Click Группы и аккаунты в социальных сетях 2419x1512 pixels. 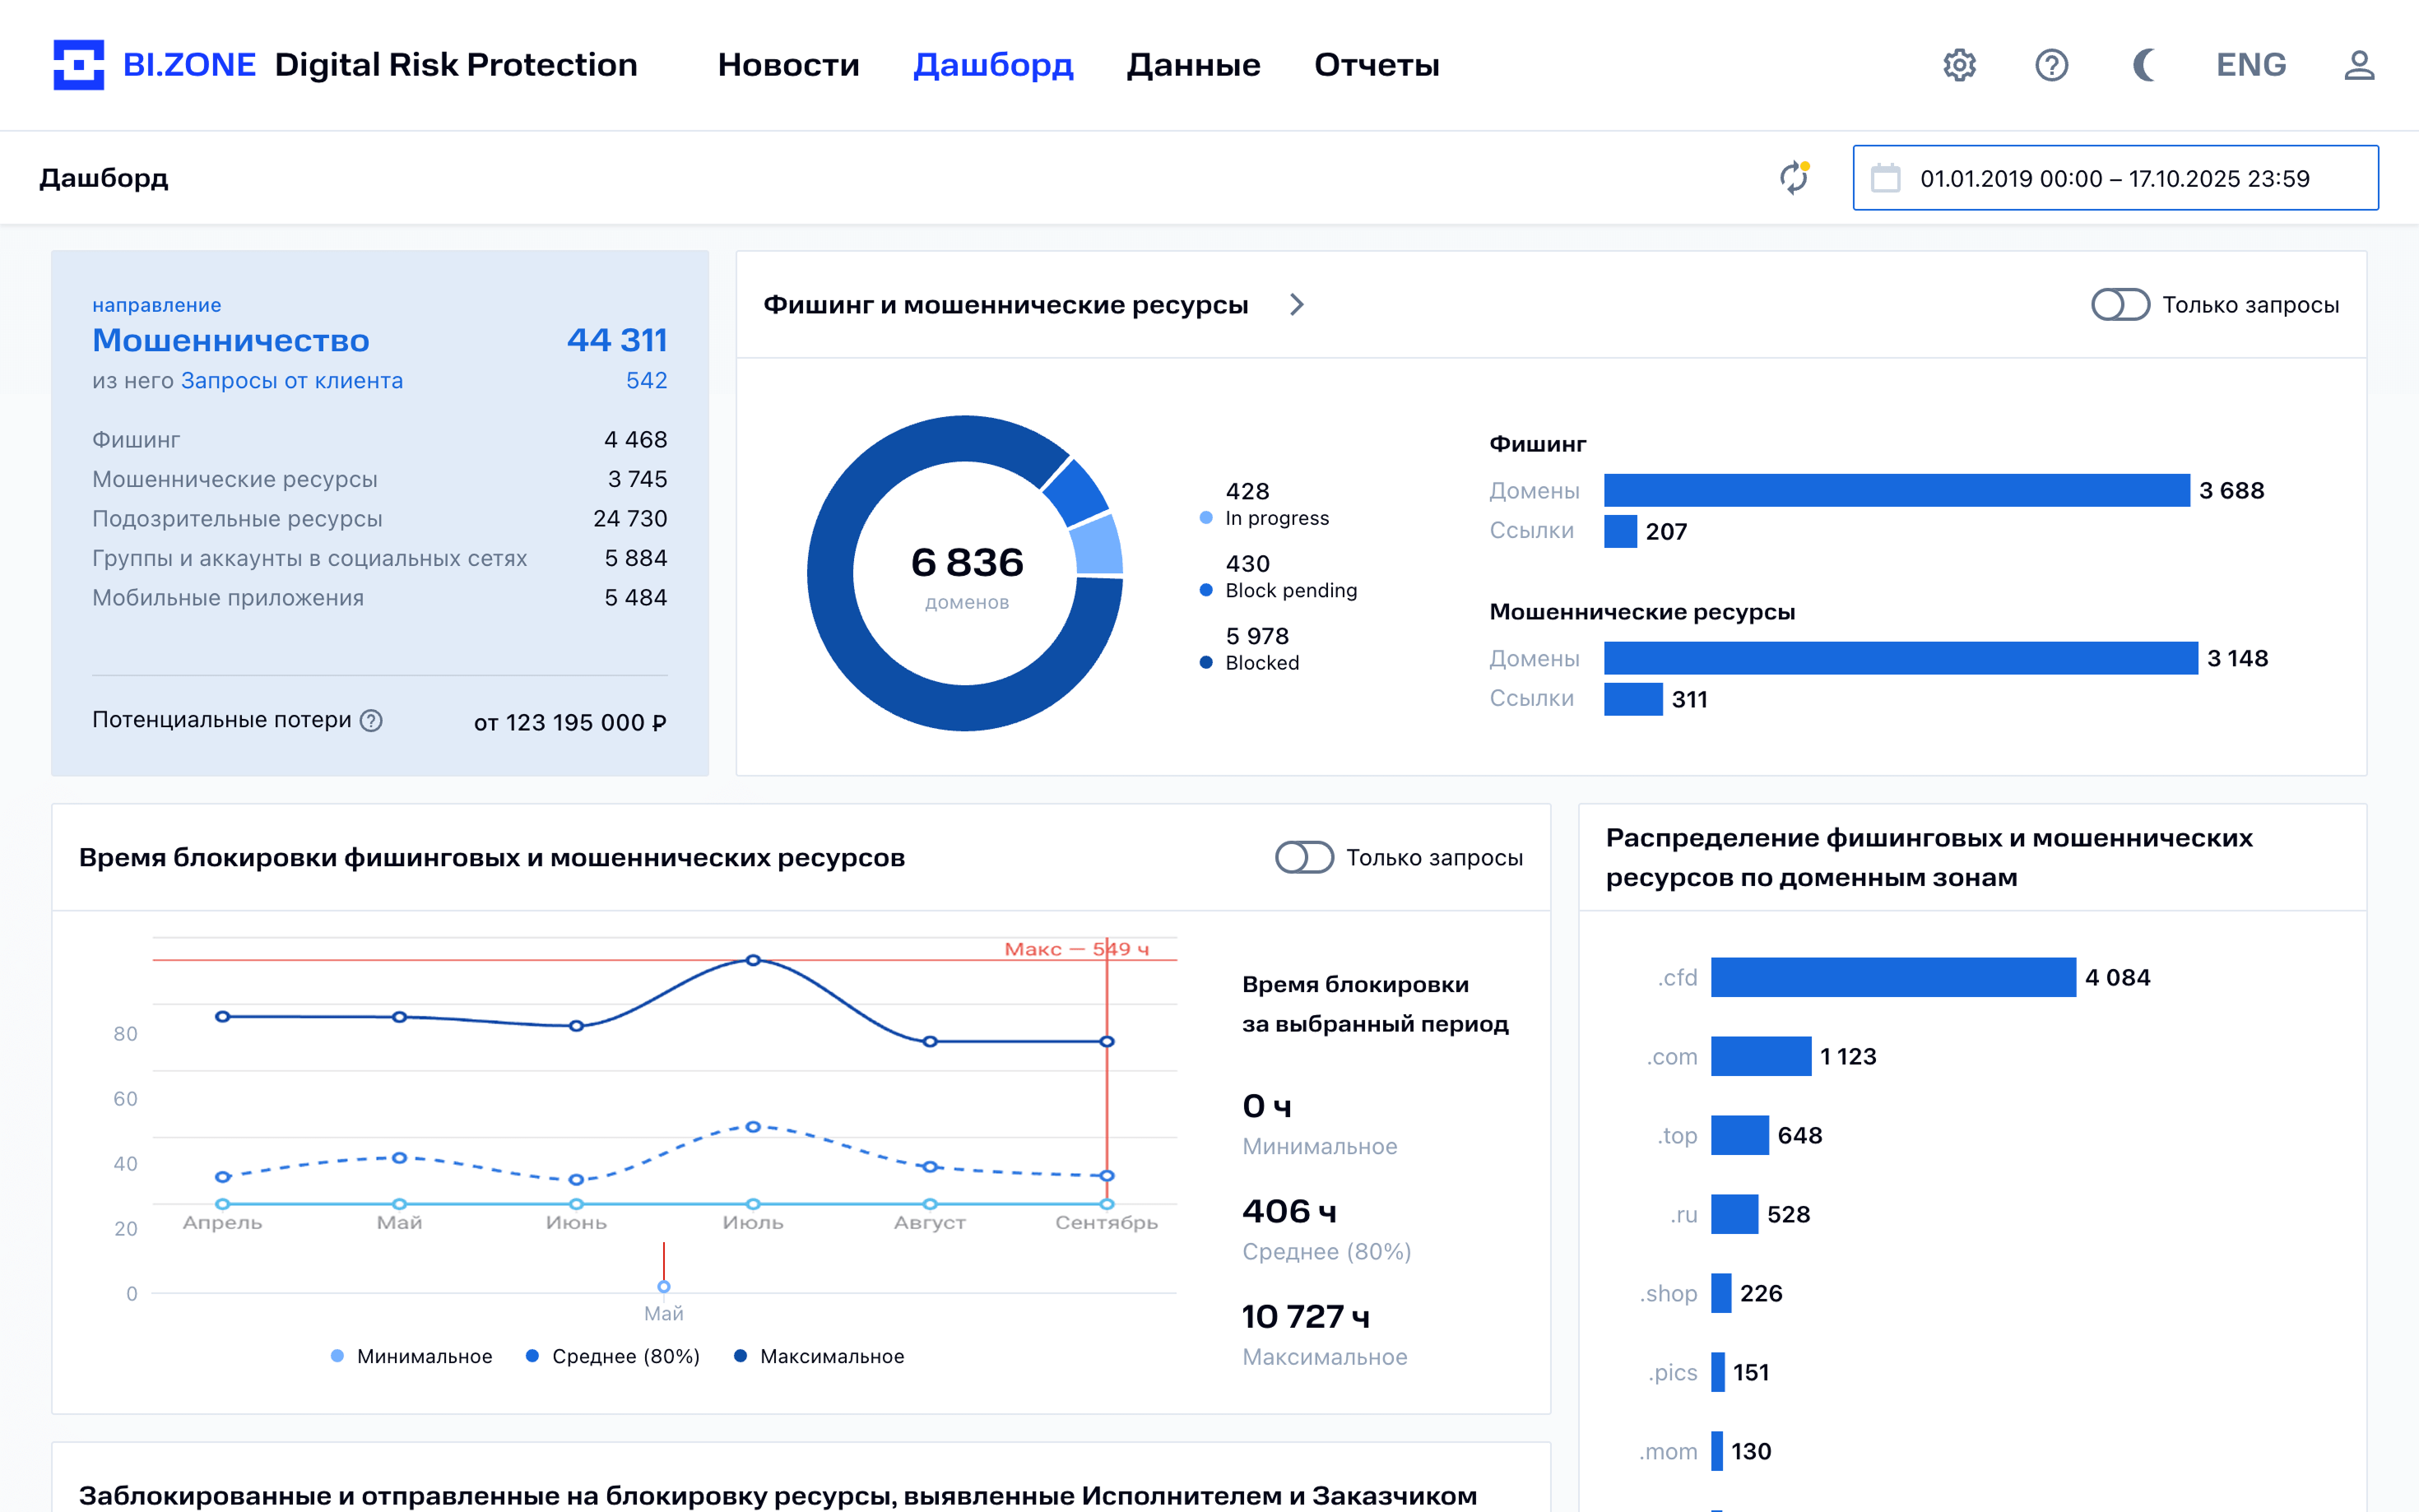pos(309,558)
